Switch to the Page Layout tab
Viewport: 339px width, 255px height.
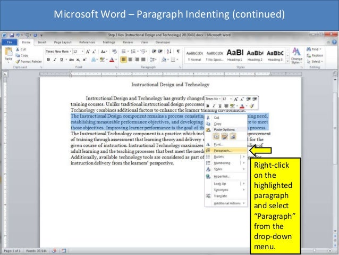63,42
